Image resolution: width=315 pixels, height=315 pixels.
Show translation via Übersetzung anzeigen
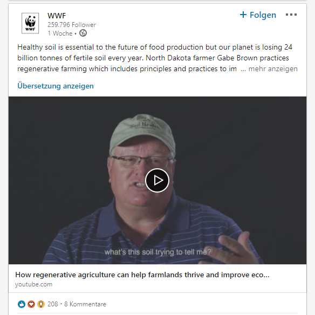click(56, 86)
